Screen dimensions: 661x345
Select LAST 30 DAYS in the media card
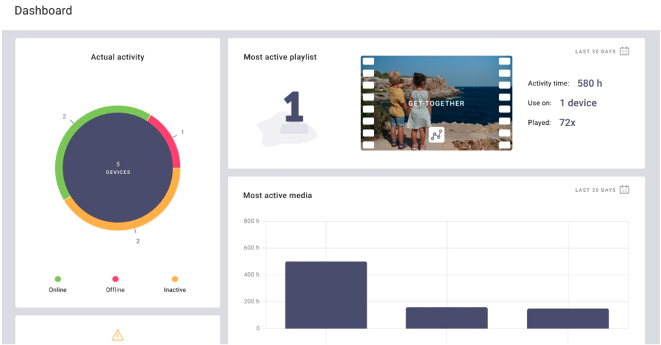[x=595, y=190]
